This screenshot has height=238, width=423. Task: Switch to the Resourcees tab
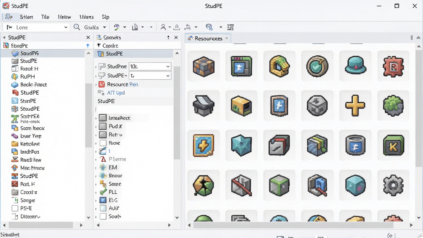click(x=208, y=38)
